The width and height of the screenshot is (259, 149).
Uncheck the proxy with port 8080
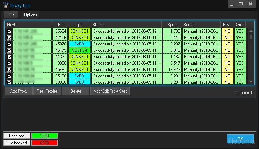click(x=9, y=63)
